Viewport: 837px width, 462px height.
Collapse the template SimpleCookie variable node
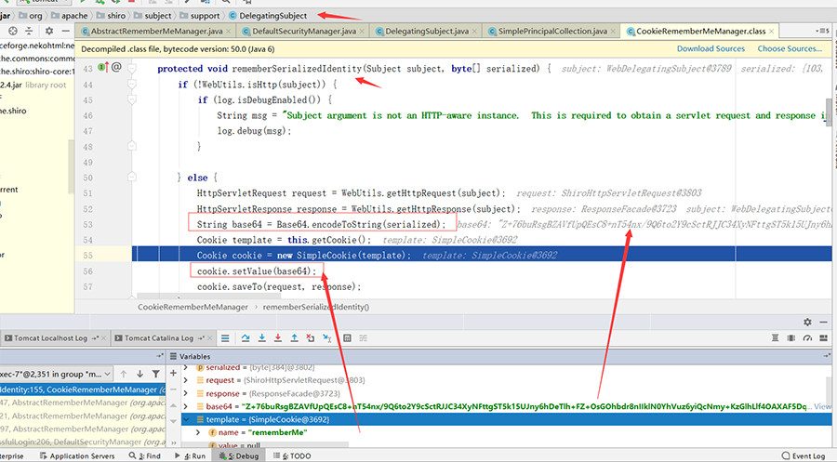(x=187, y=420)
